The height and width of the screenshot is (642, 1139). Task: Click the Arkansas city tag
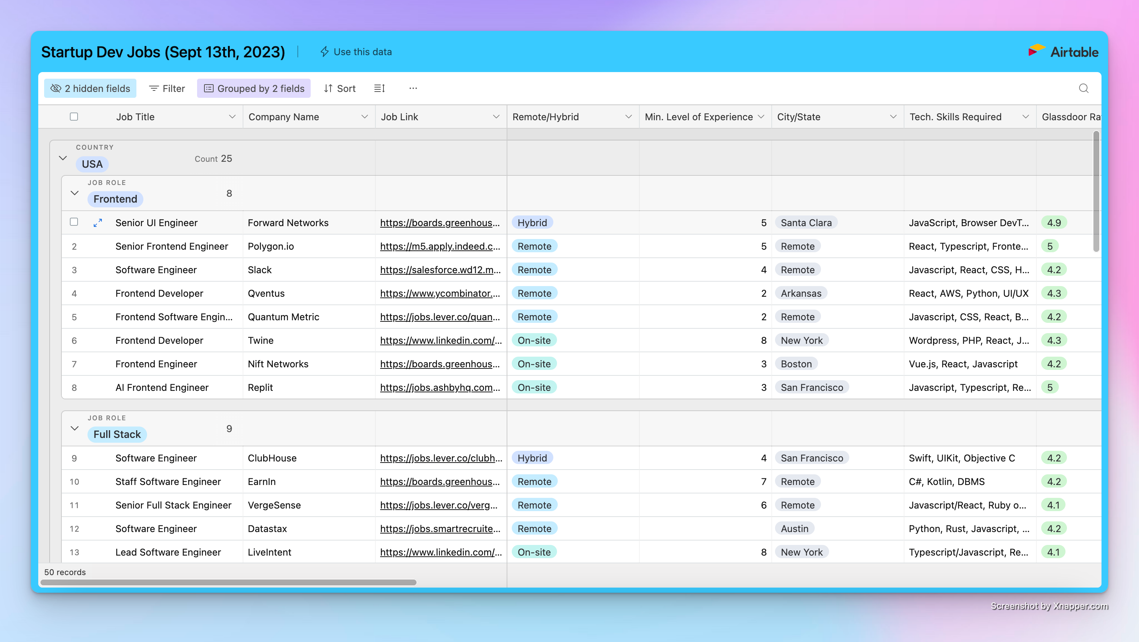click(x=801, y=293)
